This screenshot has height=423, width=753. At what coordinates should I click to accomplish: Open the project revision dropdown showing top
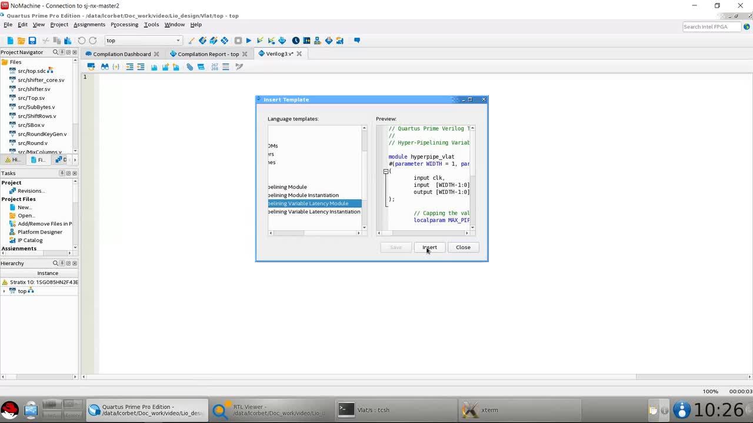coord(143,41)
